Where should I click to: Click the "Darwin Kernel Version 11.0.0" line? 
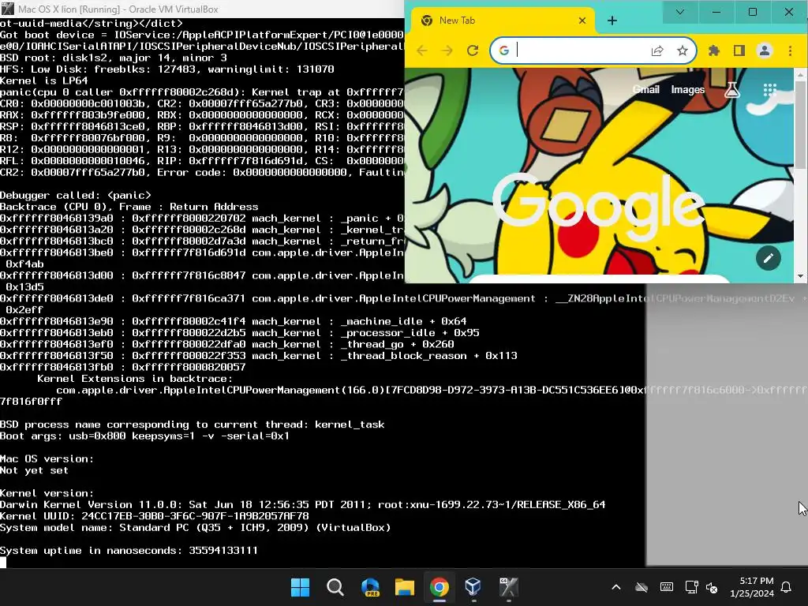[x=302, y=504]
